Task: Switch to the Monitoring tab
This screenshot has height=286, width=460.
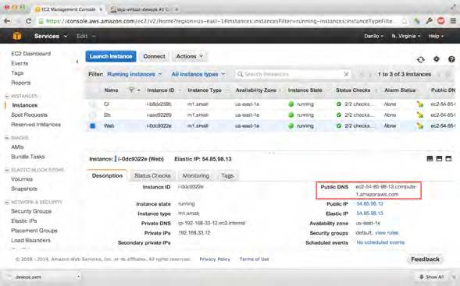Action: pos(196,175)
